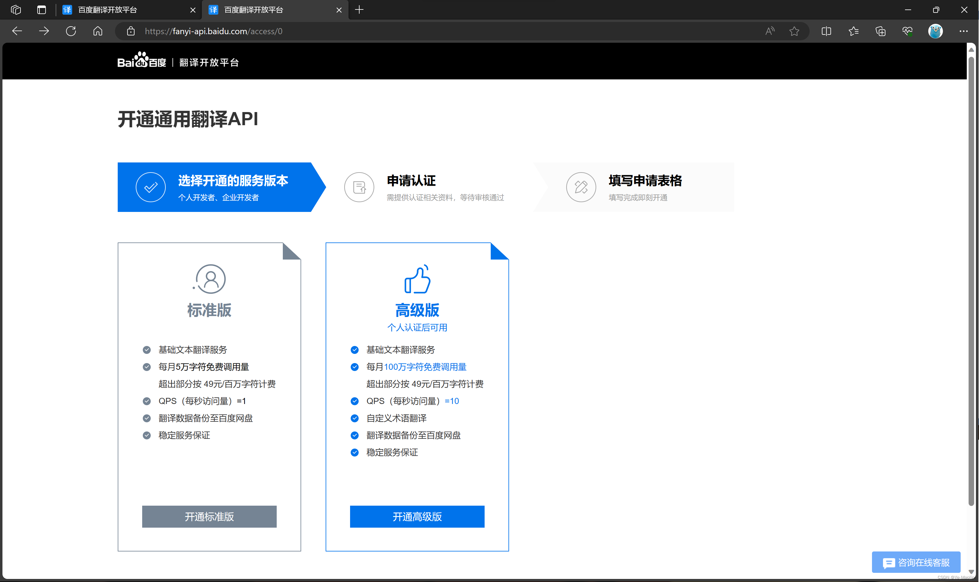The height and width of the screenshot is (582, 979).
Task: Open browser collections icon
Action: coord(881,31)
